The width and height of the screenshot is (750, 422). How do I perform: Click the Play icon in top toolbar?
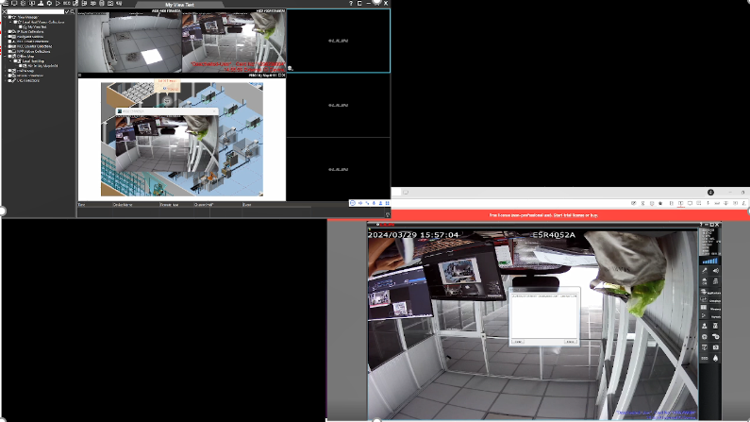click(56, 4)
